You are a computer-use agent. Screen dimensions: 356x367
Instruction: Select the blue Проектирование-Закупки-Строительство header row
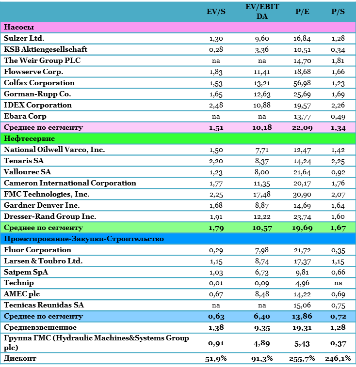tap(178, 239)
